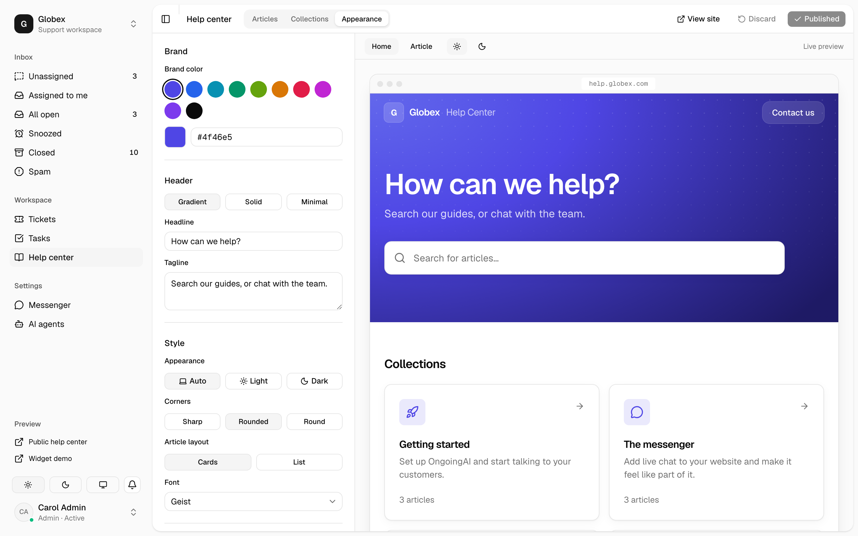858x536 pixels.
Task: Click arrow on Getting started card
Action: point(580,406)
